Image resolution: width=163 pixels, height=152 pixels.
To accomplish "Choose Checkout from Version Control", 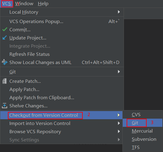I will coord(61,115).
